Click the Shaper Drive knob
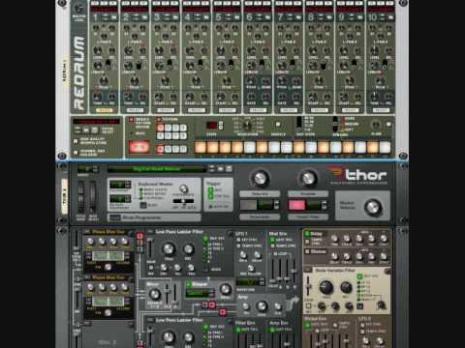Screen dimensions: 465x348 (226, 289)
